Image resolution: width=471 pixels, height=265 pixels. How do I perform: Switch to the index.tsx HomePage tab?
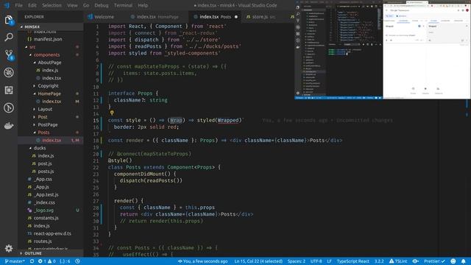(155, 17)
